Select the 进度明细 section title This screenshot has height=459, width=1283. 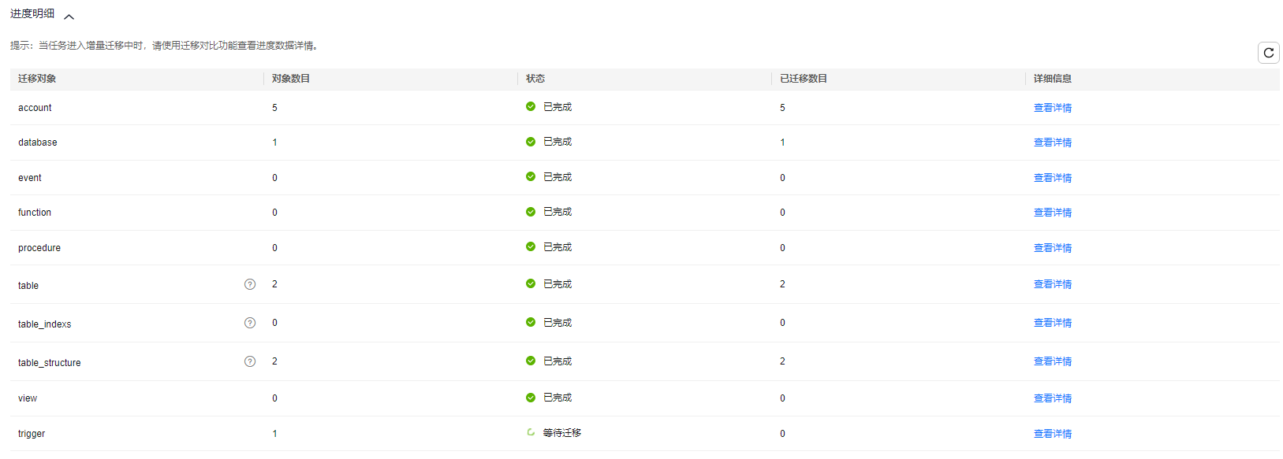32,14
